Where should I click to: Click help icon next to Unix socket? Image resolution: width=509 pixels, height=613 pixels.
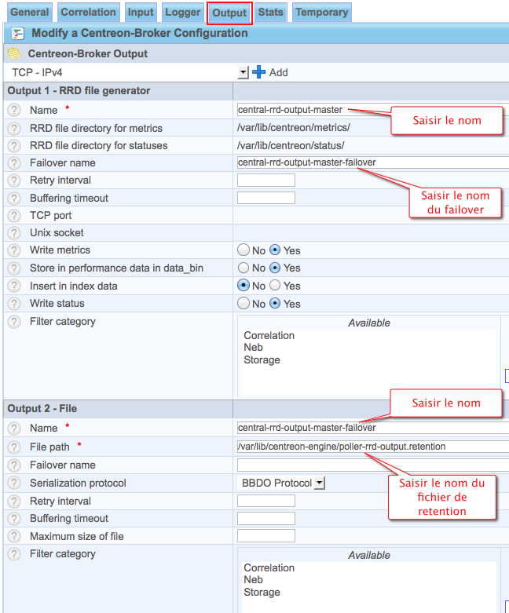tap(13, 233)
